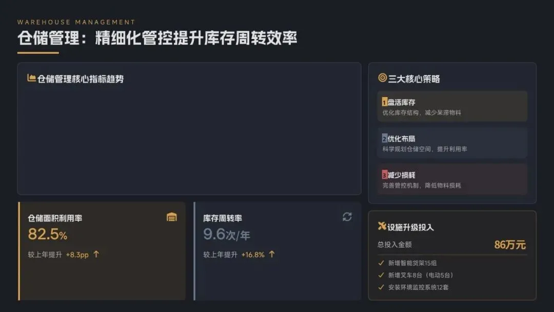Click the warehouse icon in utilization card
The height and width of the screenshot is (312, 554).
point(172,217)
